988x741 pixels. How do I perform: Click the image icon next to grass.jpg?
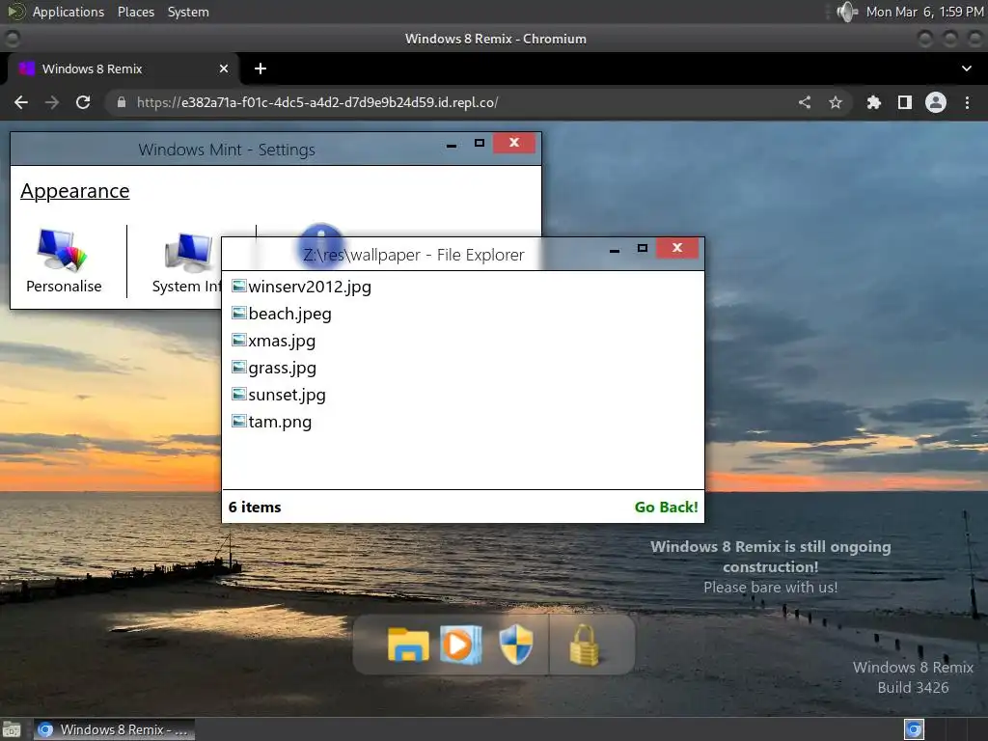[x=239, y=368]
